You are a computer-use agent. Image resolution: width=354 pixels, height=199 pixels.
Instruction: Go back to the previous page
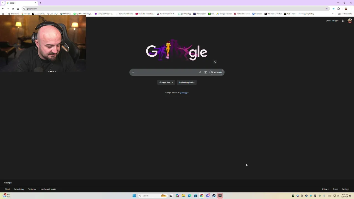(3, 9)
